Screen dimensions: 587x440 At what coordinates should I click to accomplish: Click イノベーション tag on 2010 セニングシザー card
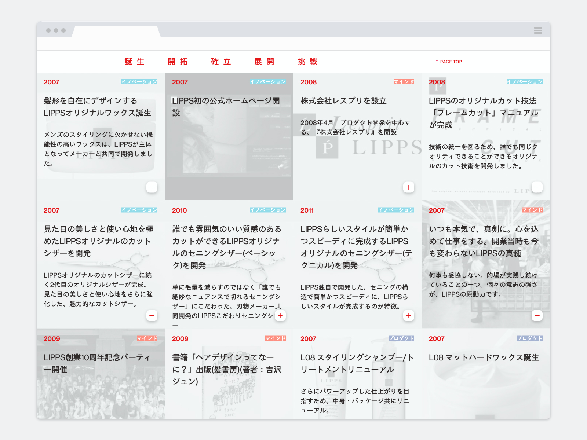[268, 210]
